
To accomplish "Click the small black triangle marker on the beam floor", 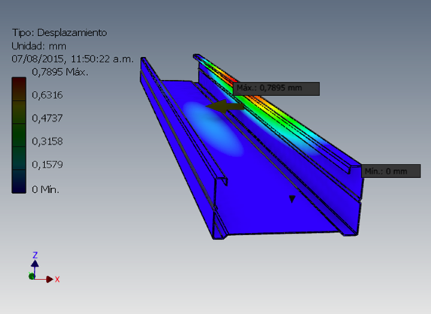I will pyautogui.click(x=292, y=199).
